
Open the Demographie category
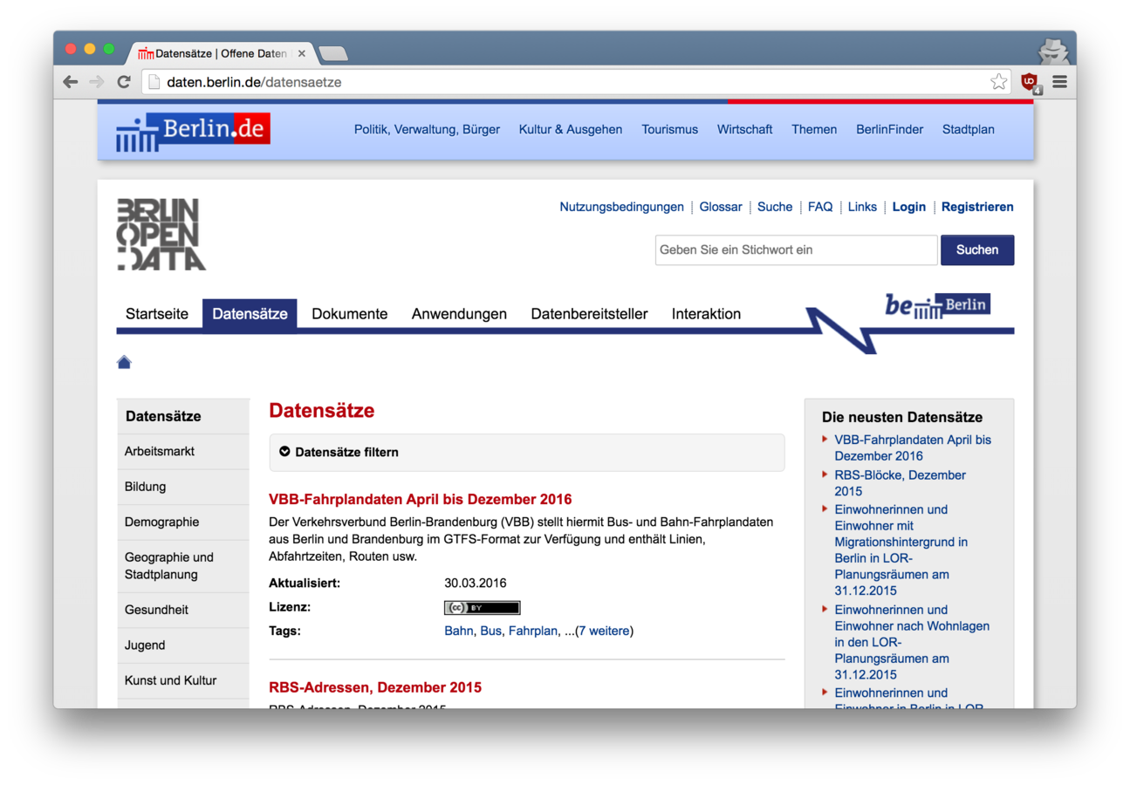(x=182, y=522)
